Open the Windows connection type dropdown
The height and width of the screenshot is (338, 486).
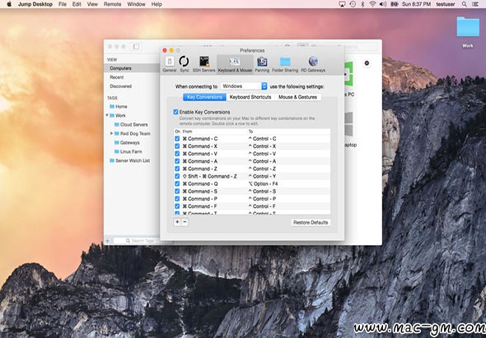(x=244, y=86)
